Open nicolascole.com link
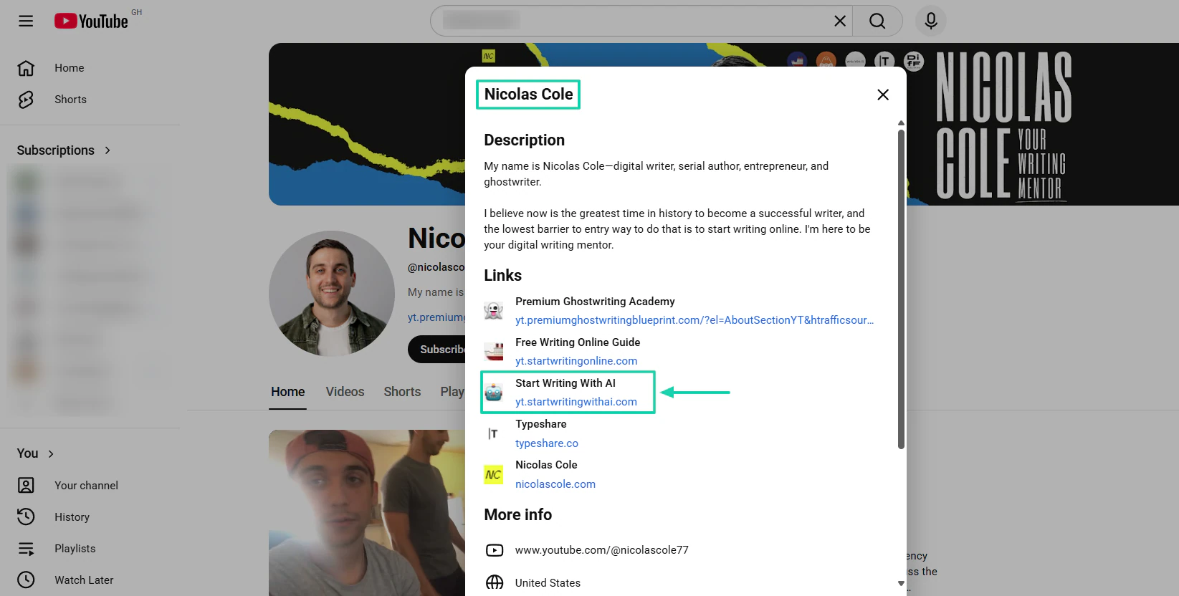The height and width of the screenshot is (596, 1179). click(555, 484)
